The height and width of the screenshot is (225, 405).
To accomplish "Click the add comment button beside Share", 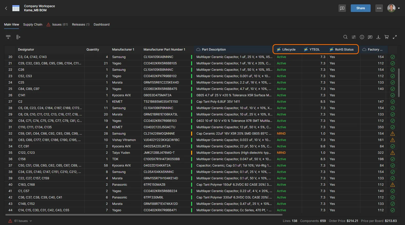I will pos(342,8).
